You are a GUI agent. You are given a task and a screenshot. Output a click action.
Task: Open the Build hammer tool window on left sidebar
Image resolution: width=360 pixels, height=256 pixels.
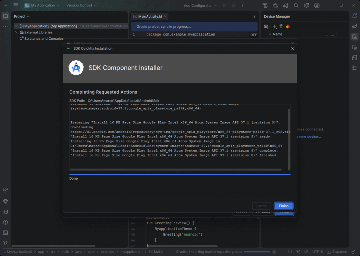click(6, 191)
